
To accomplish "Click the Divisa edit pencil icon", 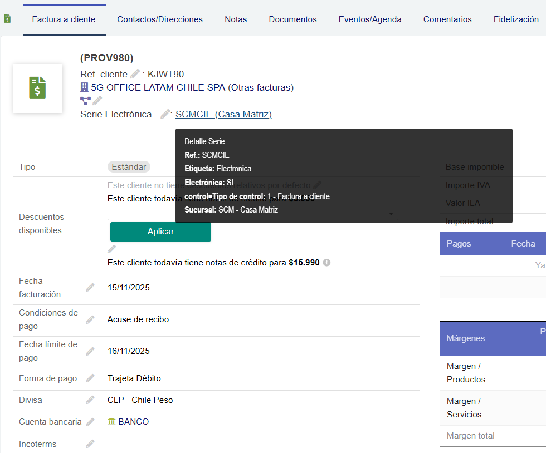I will [90, 400].
